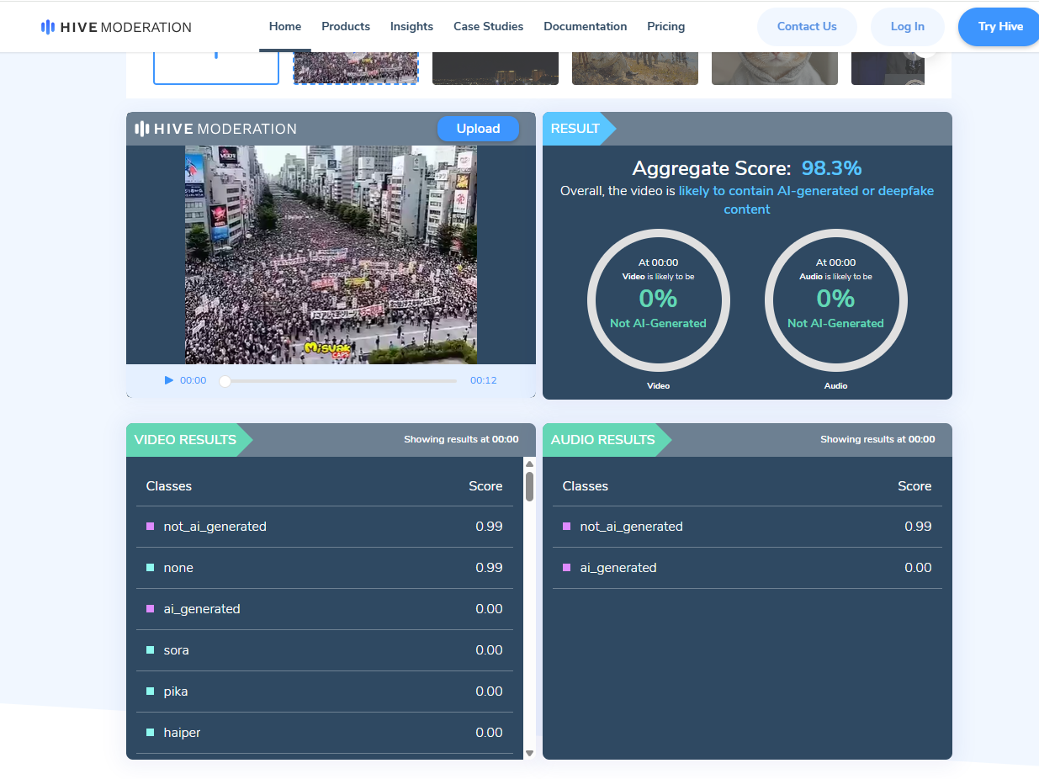Image resolution: width=1039 pixels, height=779 pixels.
Task: Click the Contact Us button
Action: click(x=807, y=27)
